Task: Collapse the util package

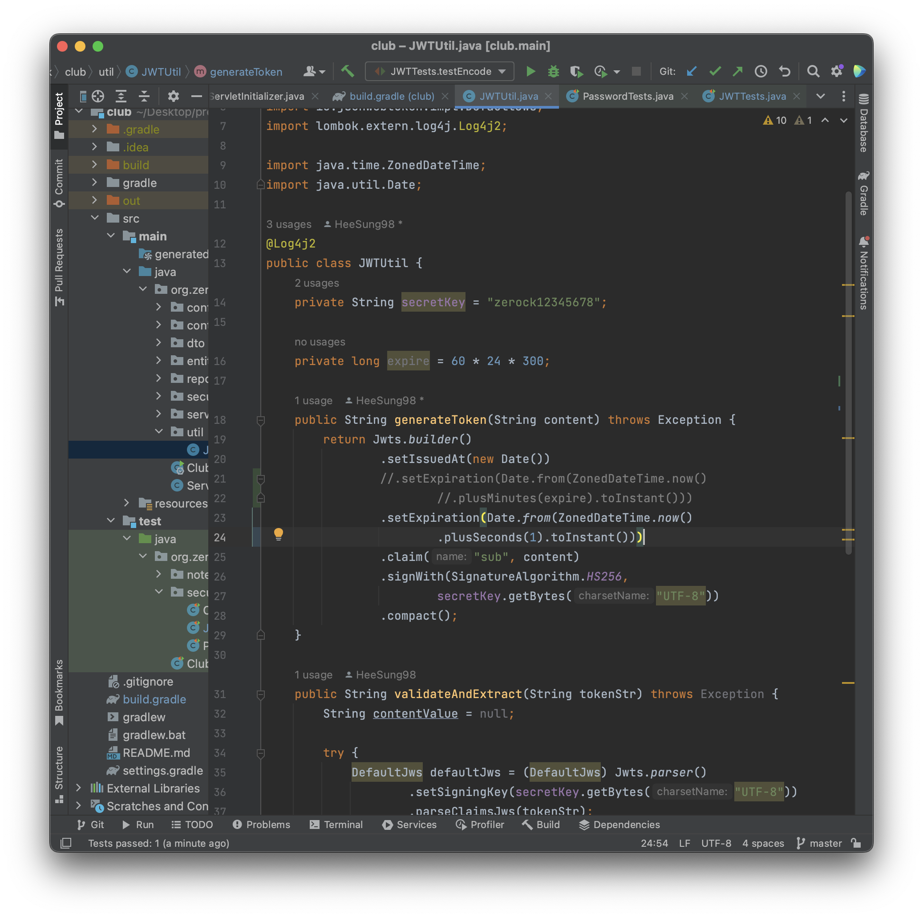Action: tap(158, 431)
